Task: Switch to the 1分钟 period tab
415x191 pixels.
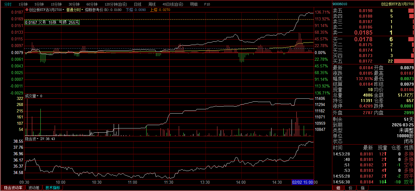Action: coord(23,4)
